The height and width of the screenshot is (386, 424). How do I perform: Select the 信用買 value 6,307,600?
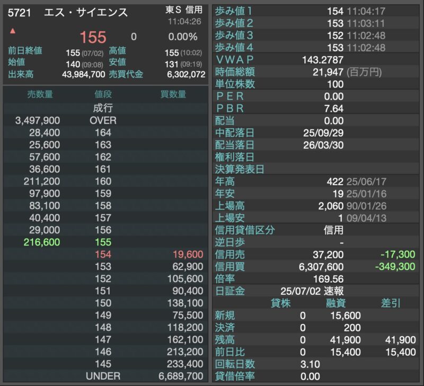pyautogui.click(x=321, y=267)
